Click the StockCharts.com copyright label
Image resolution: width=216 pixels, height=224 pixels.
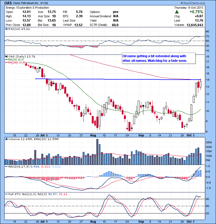(193, 3)
